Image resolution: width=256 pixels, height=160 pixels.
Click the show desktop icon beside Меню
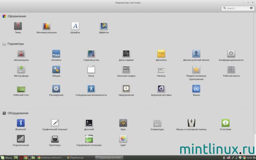[x=16, y=158]
